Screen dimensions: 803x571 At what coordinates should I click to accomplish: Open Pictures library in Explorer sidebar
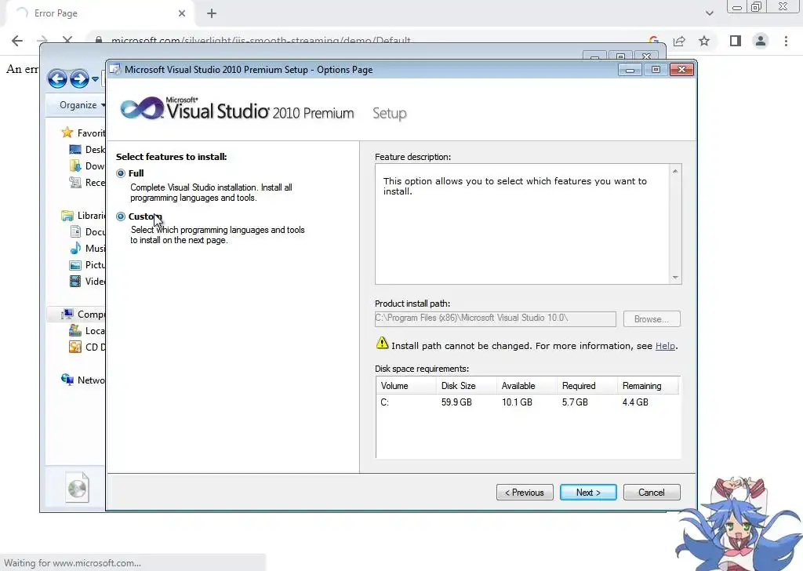(87, 265)
